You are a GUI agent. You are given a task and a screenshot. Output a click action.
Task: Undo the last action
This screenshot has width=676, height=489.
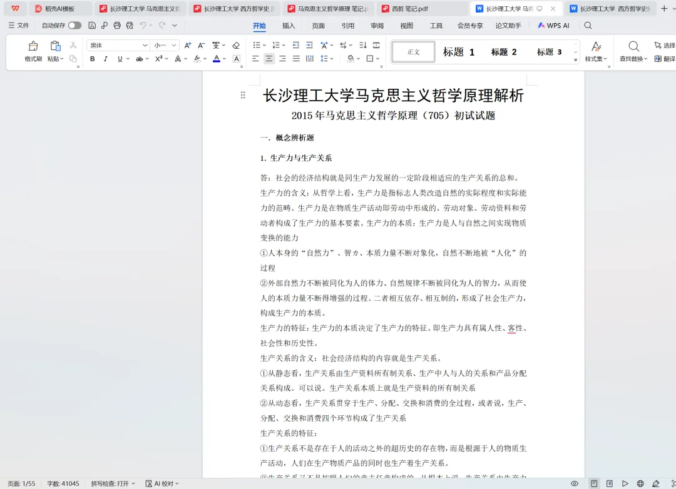click(143, 26)
